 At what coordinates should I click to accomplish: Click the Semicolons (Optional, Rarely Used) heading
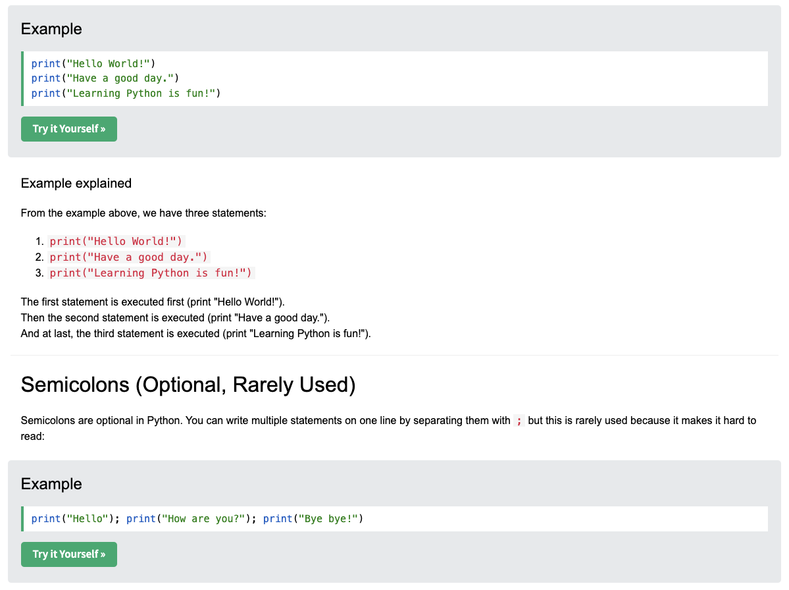pos(188,385)
